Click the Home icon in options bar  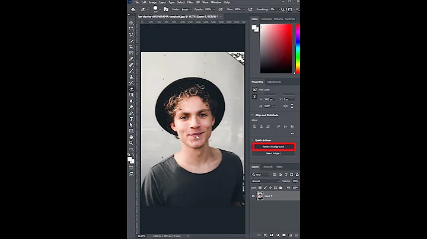click(133, 9)
